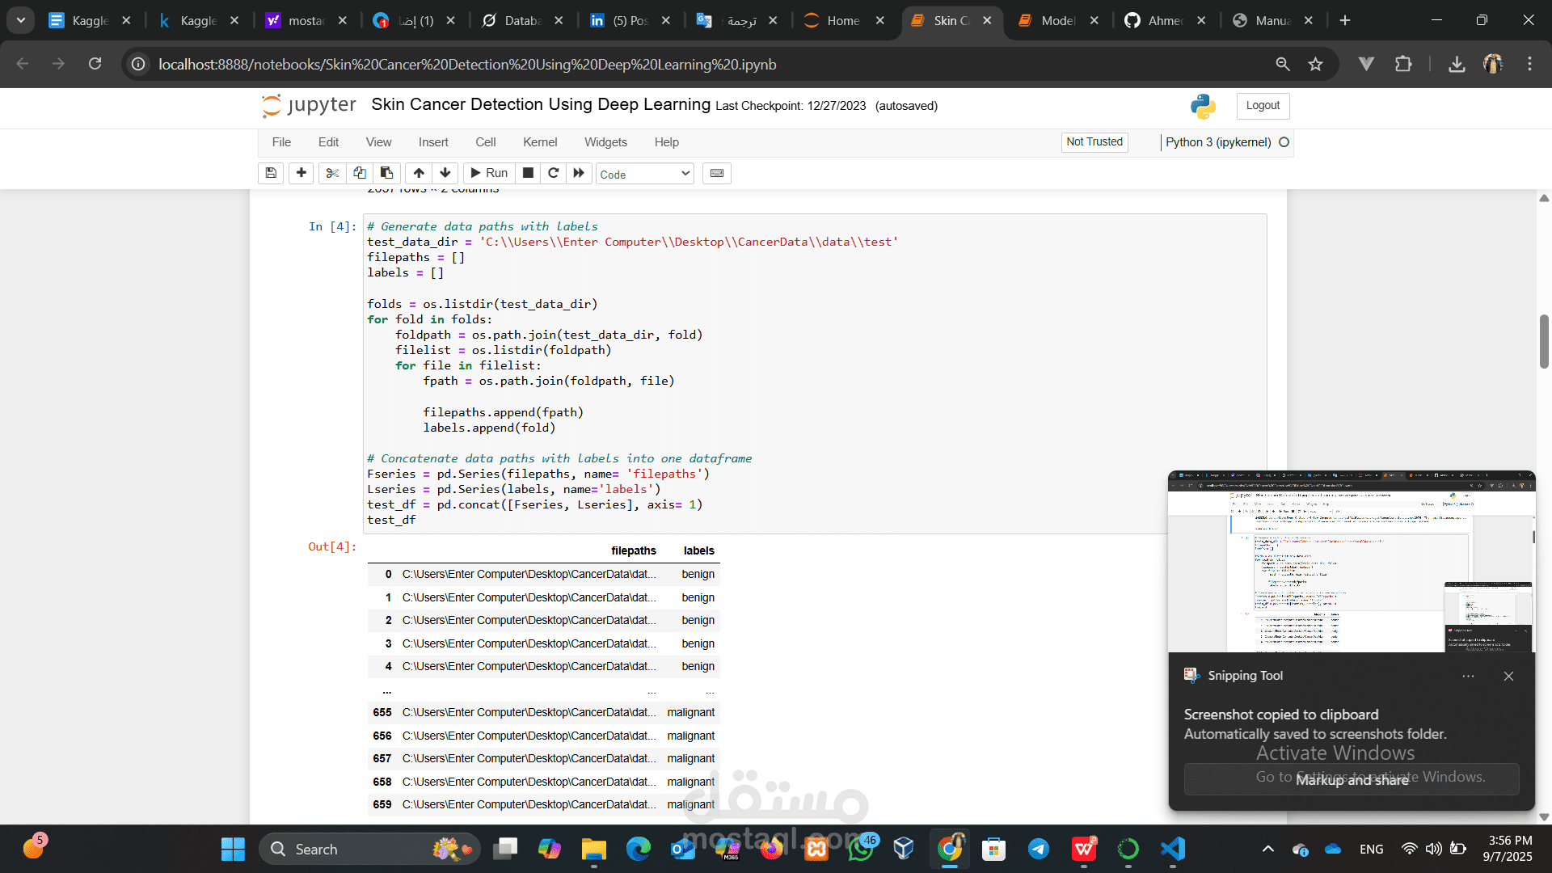Image resolution: width=1552 pixels, height=873 pixels.
Task: Select output row 0 benign label
Action: 698,575
